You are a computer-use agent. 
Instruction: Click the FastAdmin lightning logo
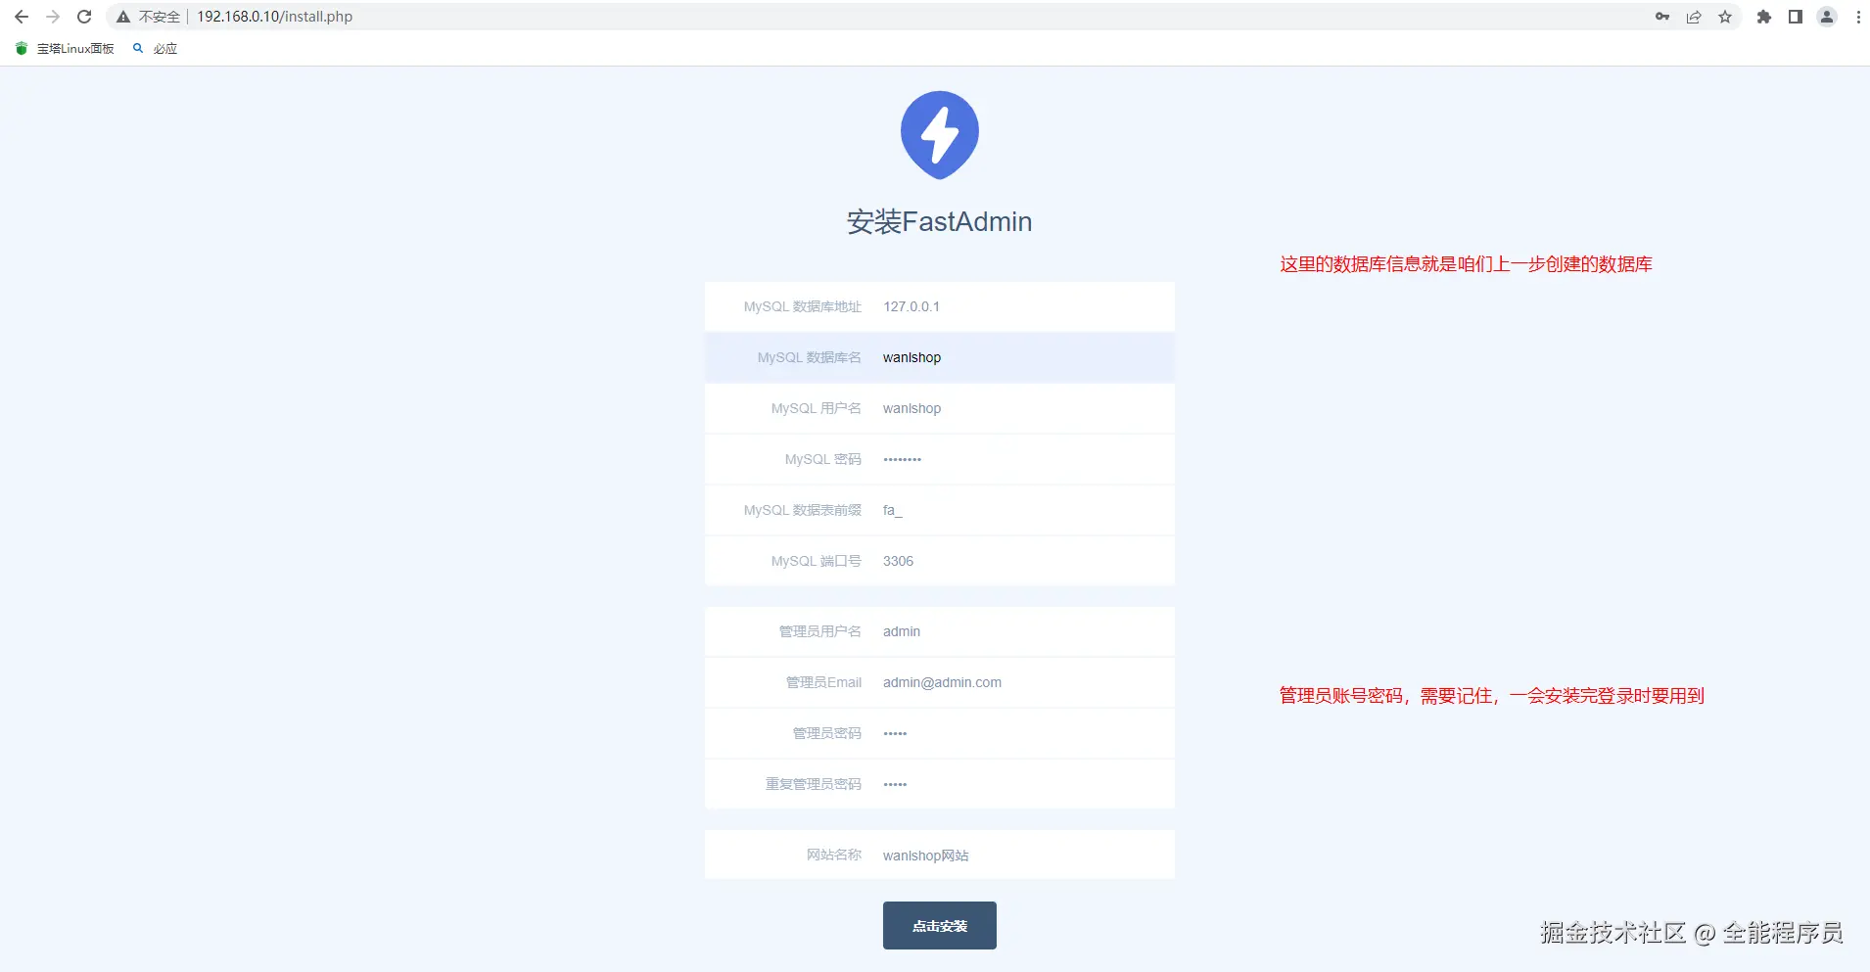point(940,135)
